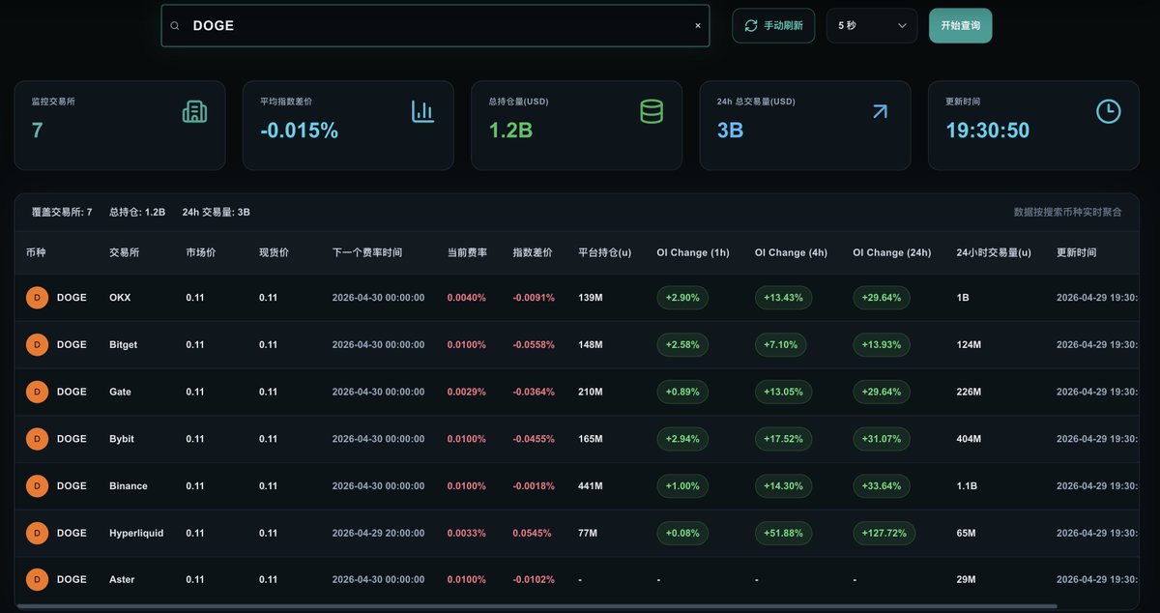Click the clock icon in 更新时间 card

(1109, 111)
